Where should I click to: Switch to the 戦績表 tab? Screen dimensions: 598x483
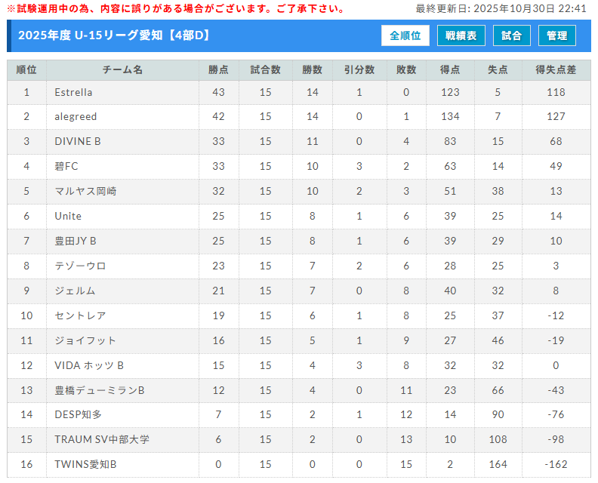(x=461, y=35)
